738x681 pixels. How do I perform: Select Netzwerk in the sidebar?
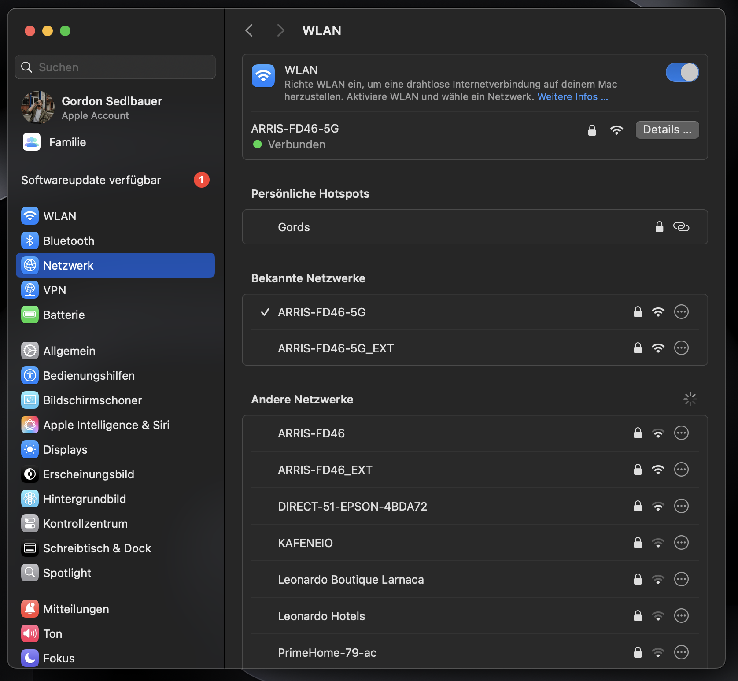click(x=68, y=265)
